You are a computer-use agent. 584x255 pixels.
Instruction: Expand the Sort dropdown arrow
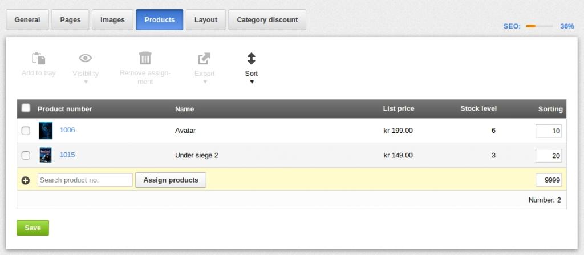pos(252,82)
